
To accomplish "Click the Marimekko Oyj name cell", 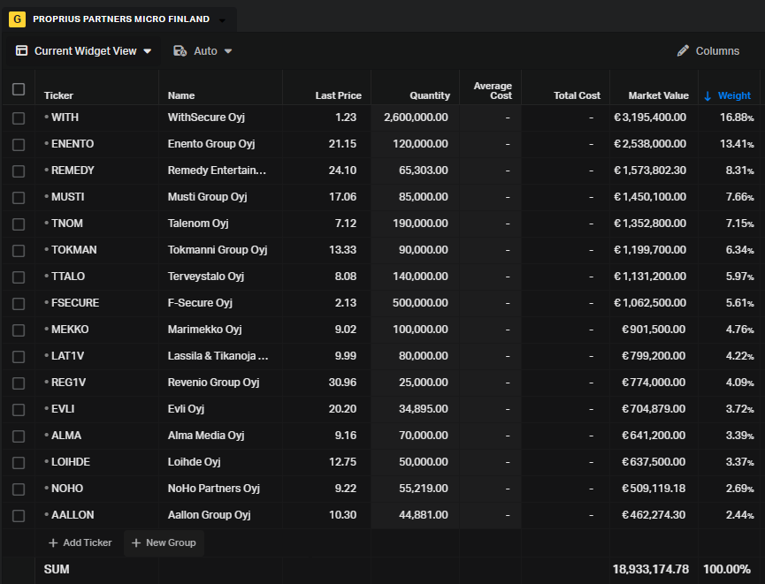I will [x=204, y=330].
